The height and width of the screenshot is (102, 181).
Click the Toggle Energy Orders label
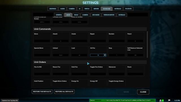click(116, 81)
